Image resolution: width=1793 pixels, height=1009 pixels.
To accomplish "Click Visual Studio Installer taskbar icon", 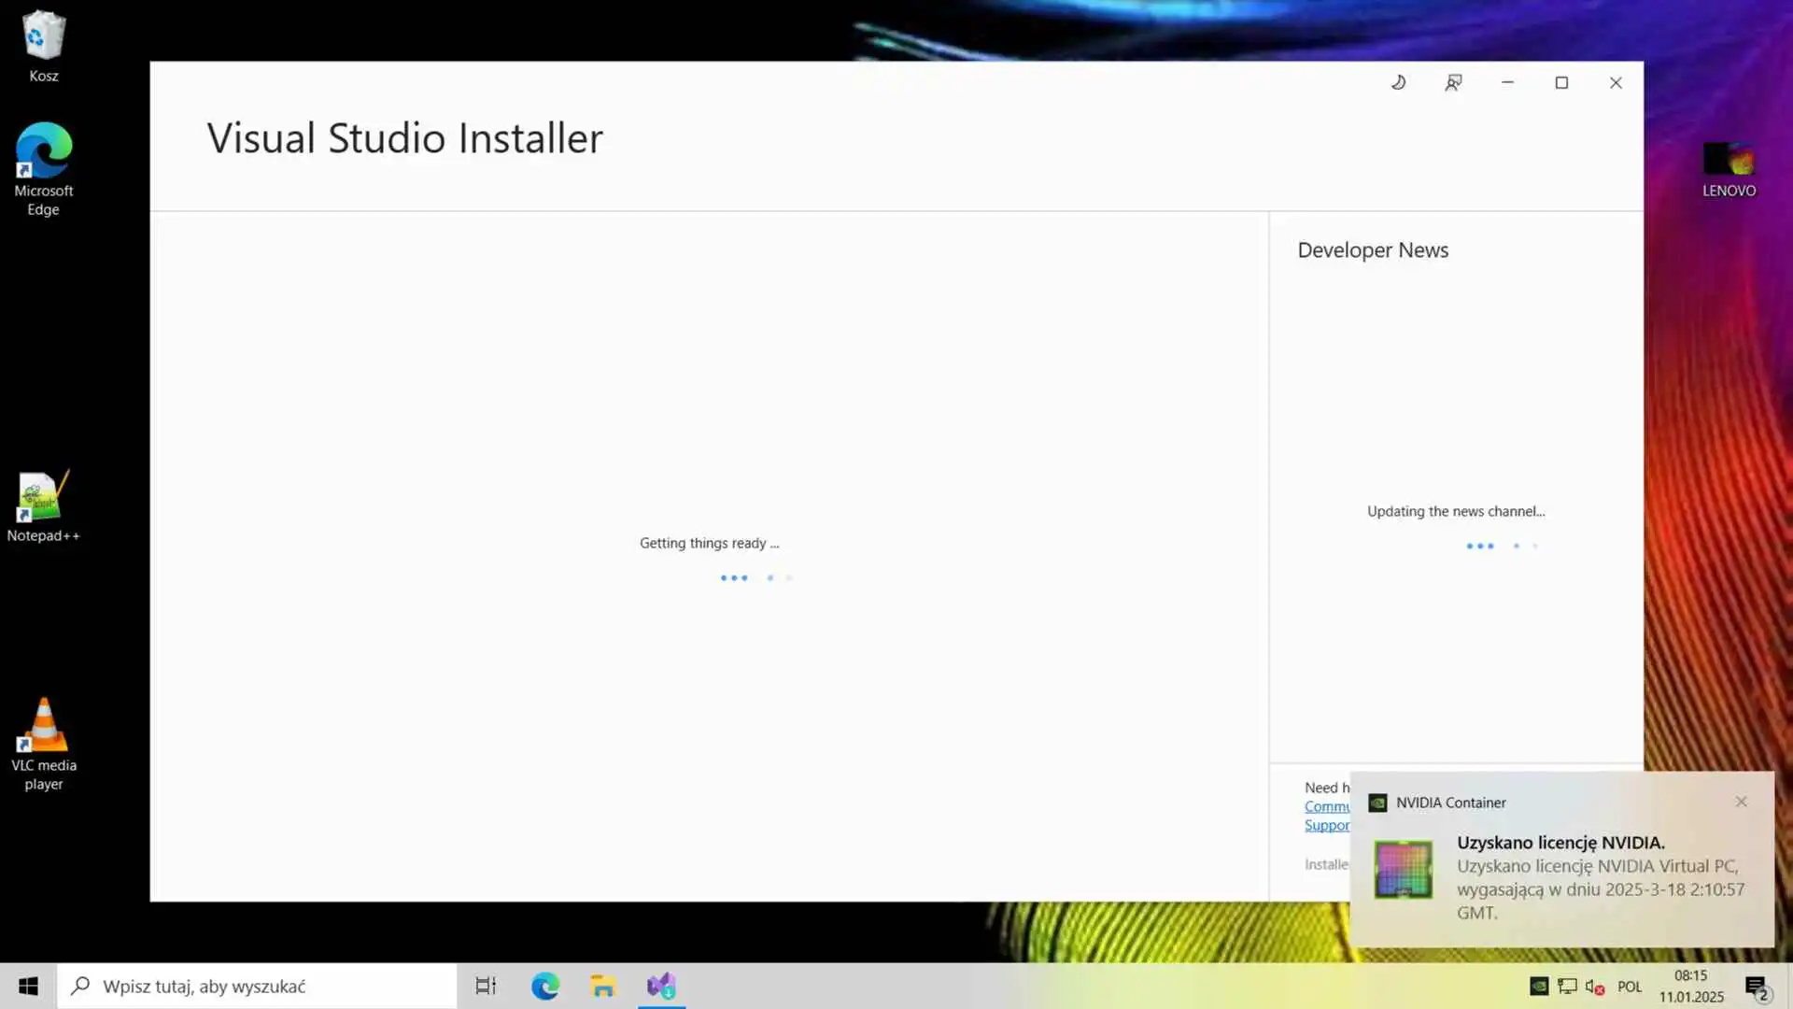I will (661, 986).
